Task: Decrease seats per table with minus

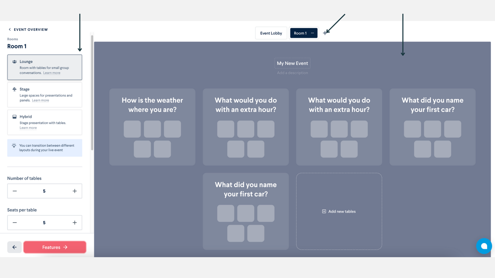Action: pyautogui.click(x=15, y=223)
